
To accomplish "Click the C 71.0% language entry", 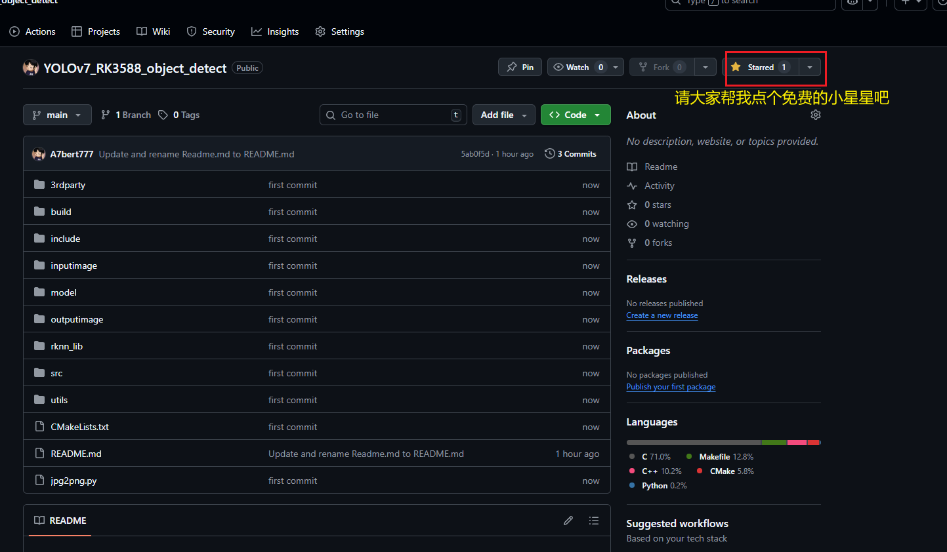I will click(650, 457).
